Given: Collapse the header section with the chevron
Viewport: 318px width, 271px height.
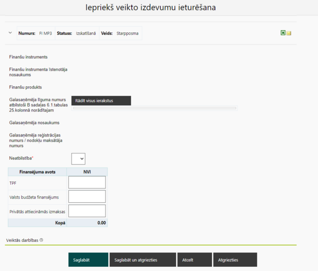Looking at the screenshot, I should [10, 33].
